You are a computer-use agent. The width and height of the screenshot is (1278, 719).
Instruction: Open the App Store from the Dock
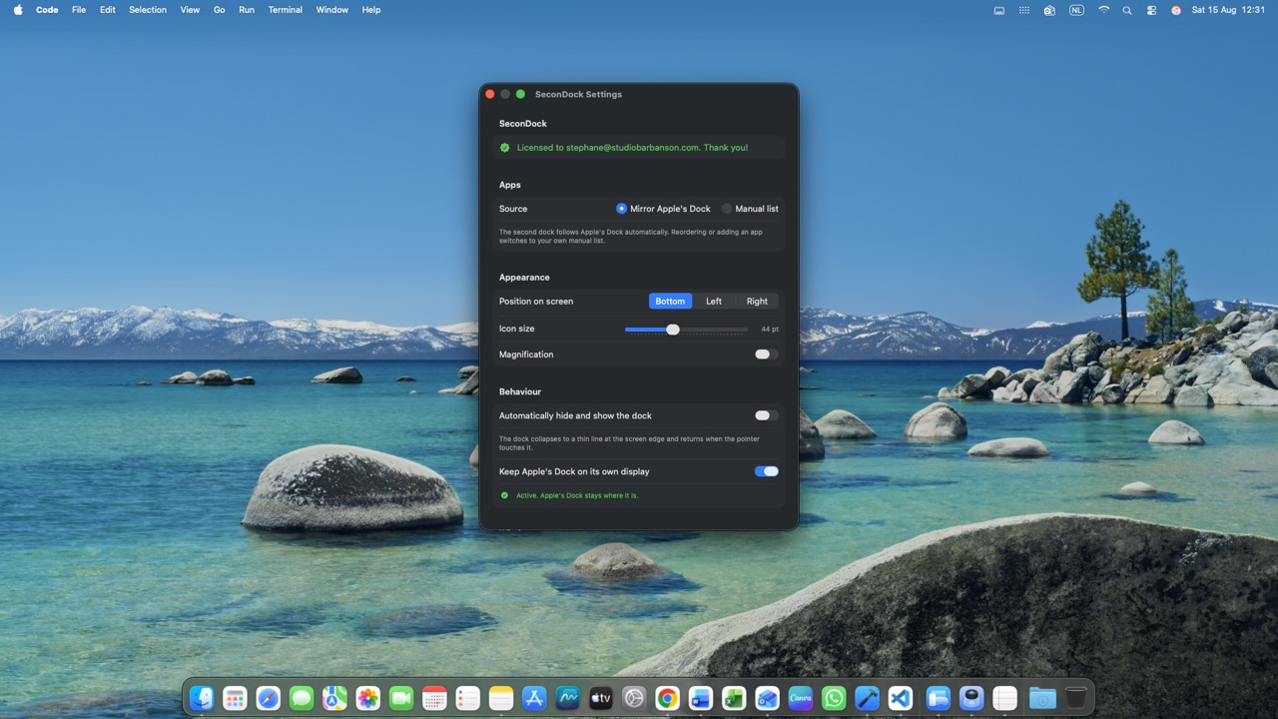coord(534,698)
